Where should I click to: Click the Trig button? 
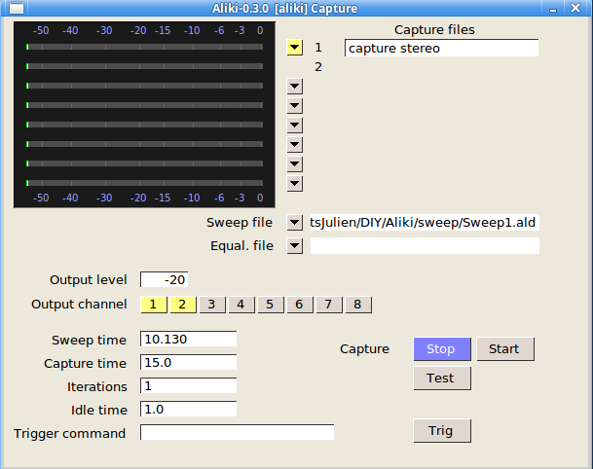coord(442,430)
